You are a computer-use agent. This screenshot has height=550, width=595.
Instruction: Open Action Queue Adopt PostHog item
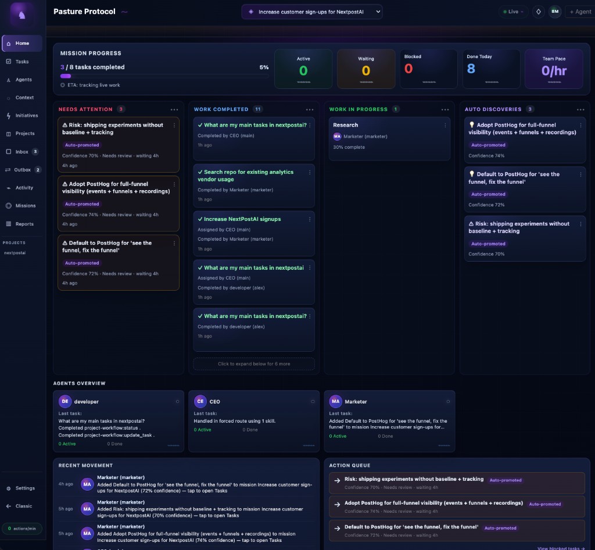(x=457, y=507)
